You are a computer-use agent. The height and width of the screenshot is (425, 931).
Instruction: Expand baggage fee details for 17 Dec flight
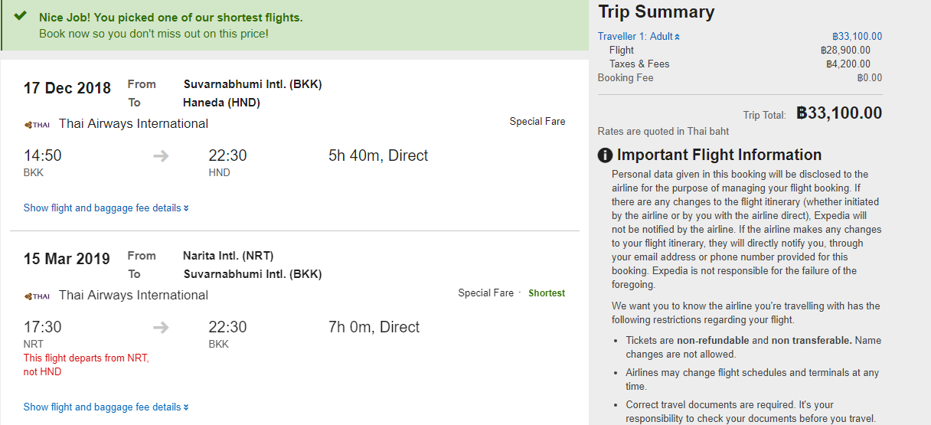[x=106, y=208]
